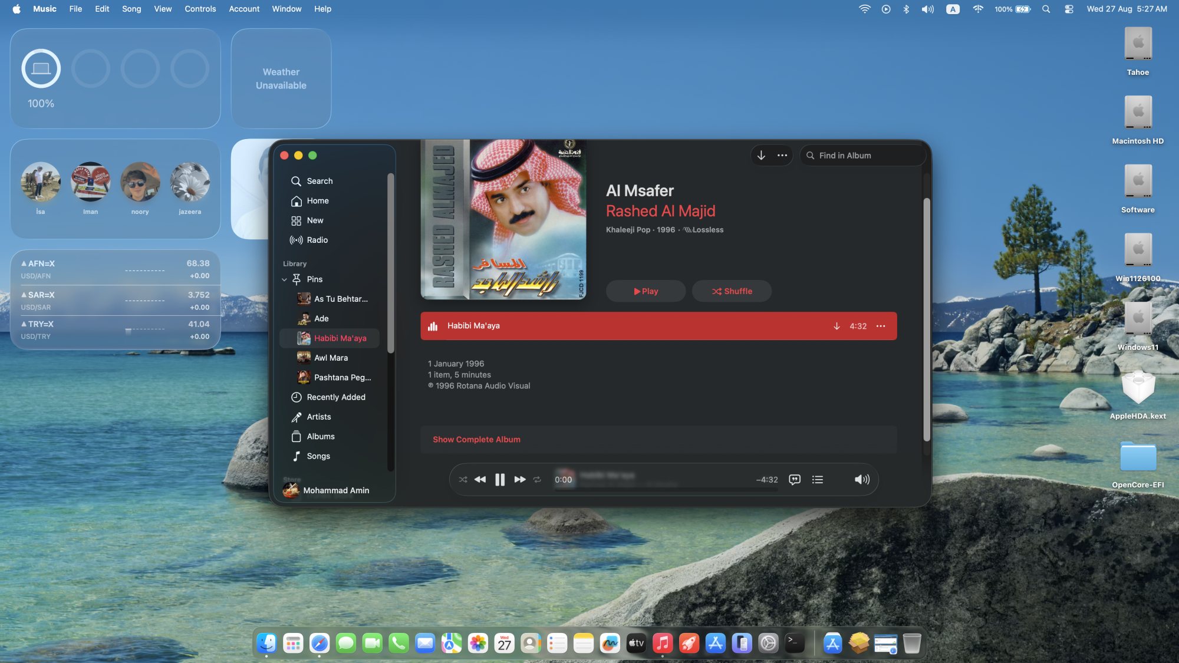Open the Controls menu
The height and width of the screenshot is (663, 1179).
(x=200, y=9)
